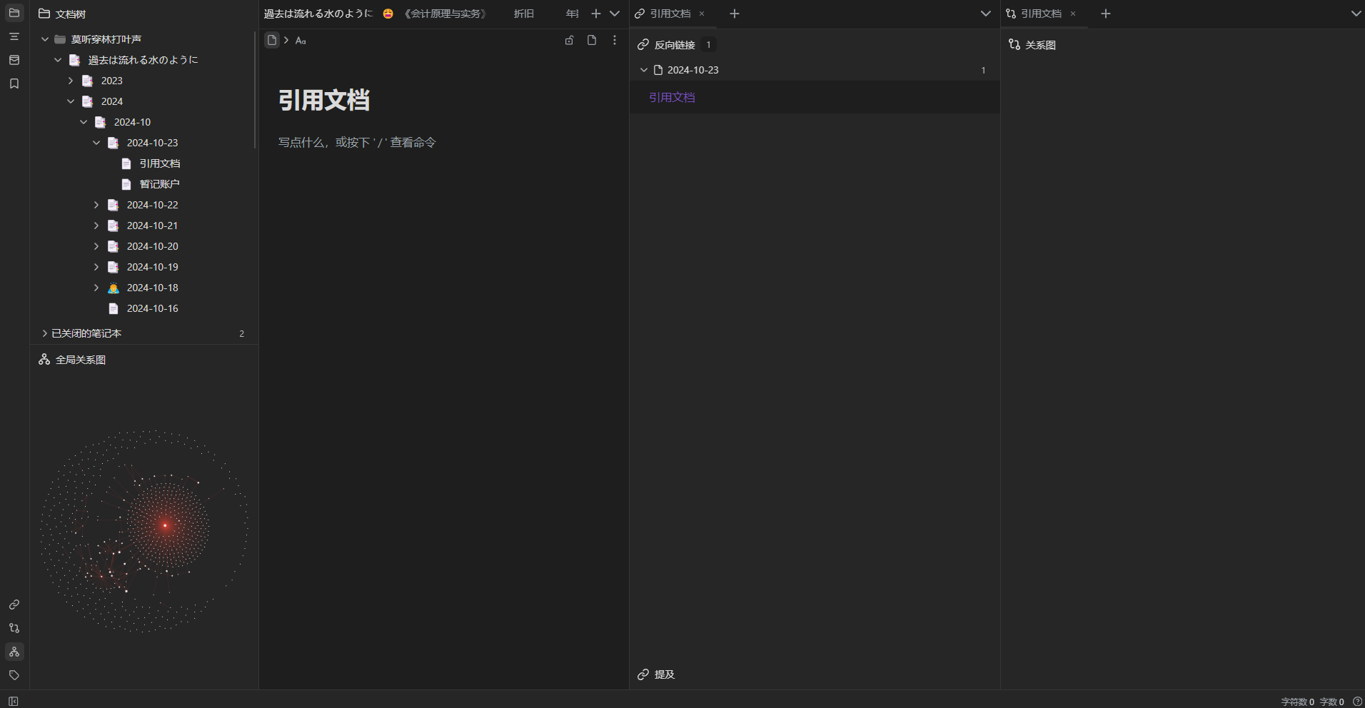Open the help icon in status bar
The image size is (1365, 708).
[1357, 702]
